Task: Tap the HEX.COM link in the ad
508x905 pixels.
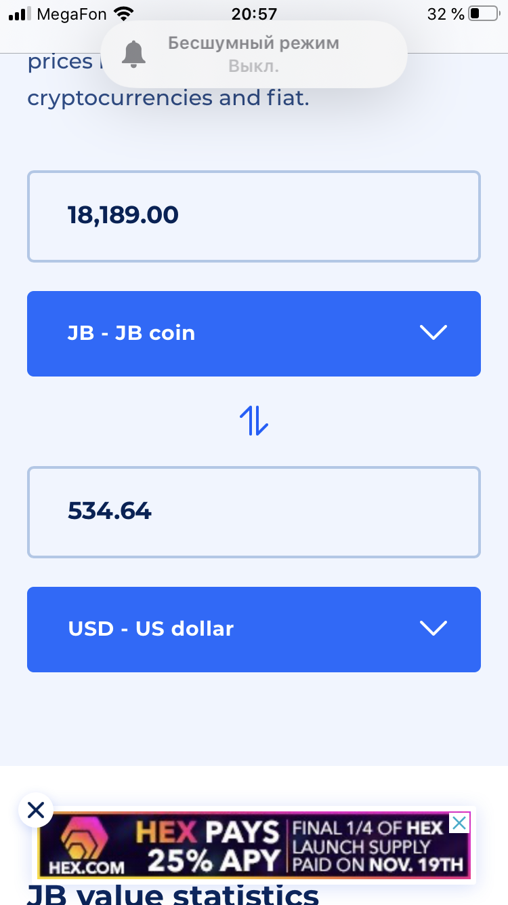Action: [x=81, y=867]
